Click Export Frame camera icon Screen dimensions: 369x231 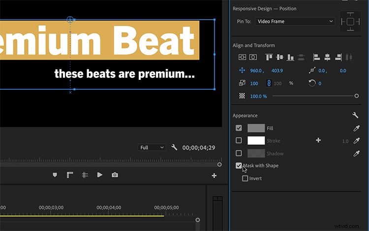click(x=115, y=175)
